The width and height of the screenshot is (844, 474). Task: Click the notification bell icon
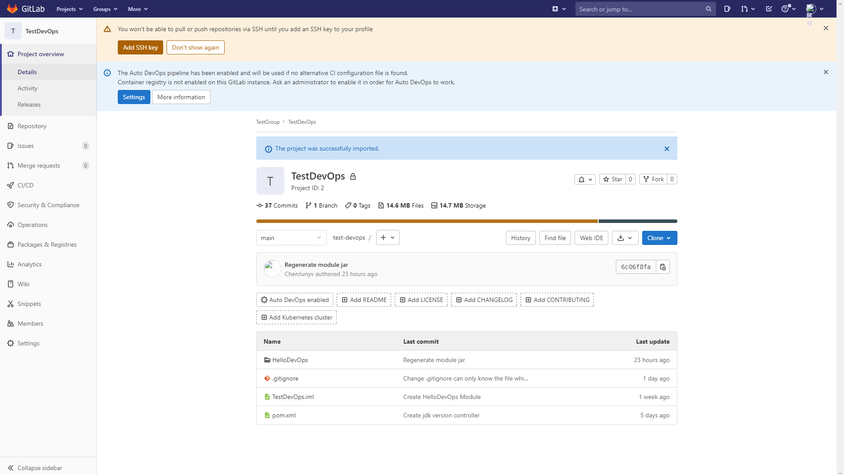pos(585,179)
